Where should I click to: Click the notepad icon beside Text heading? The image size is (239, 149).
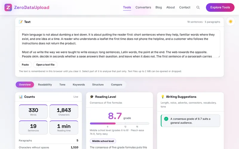[x=21, y=22]
